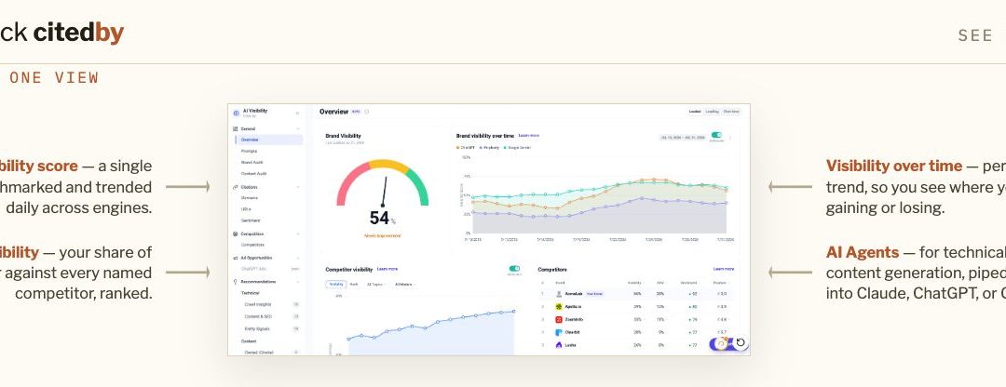Collapse the Citations section chevron
Image resolution: width=1006 pixels, height=387 pixels.
point(298,187)
